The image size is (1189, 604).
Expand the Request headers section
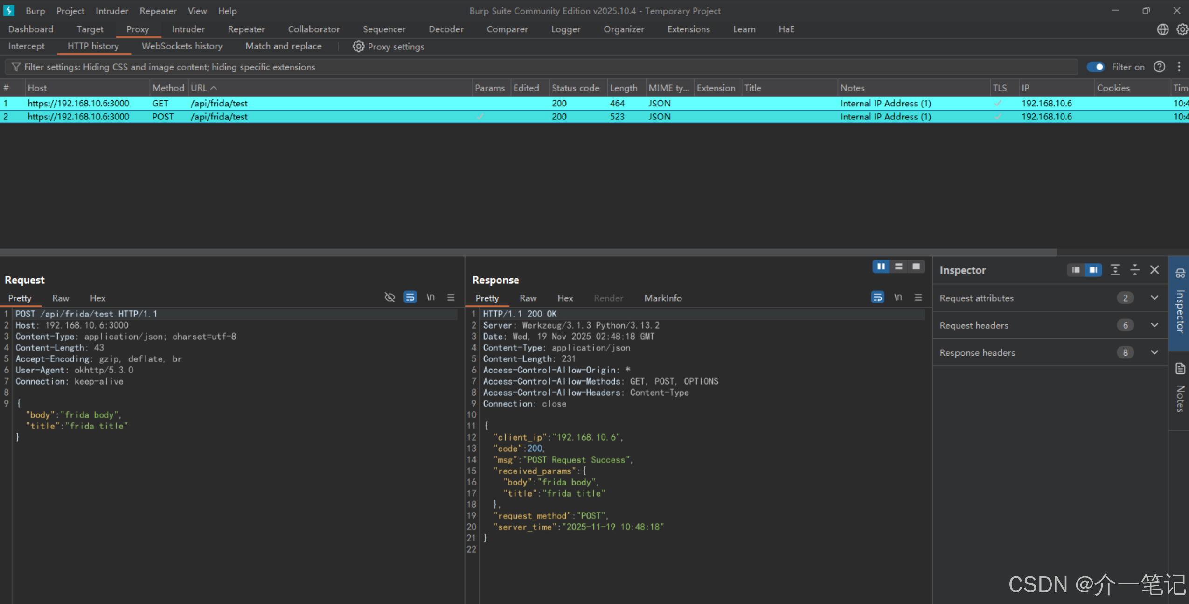(x=1154, y=325)
